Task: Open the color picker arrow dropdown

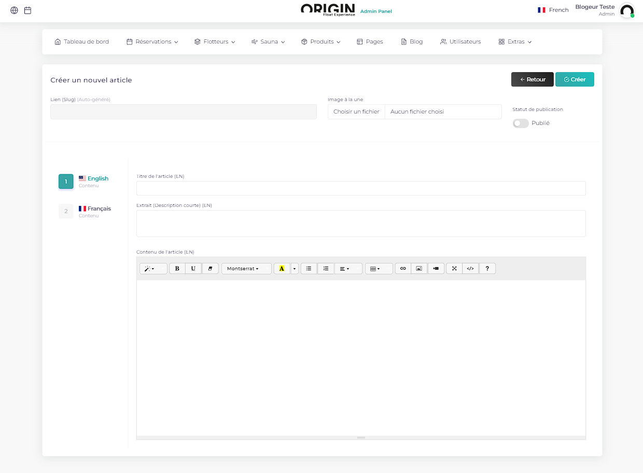Action: [295, 269]
